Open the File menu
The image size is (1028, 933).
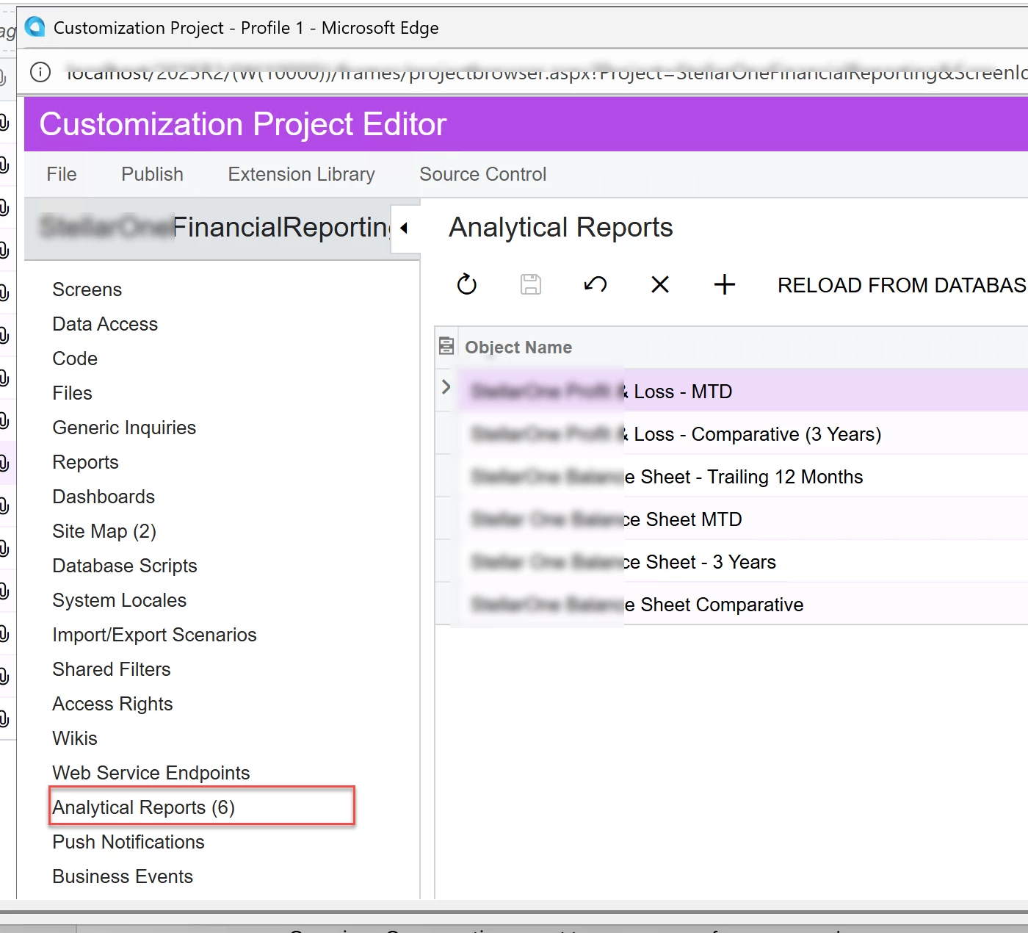[x=62, y=174]
